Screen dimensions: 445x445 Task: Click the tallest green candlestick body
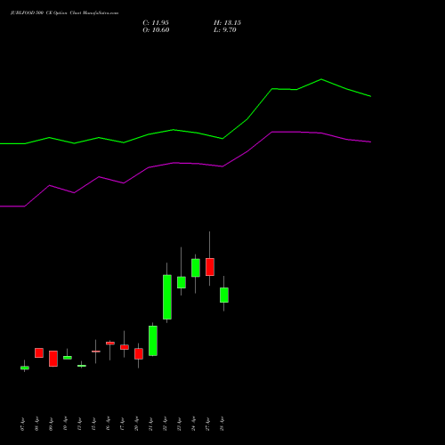click(167, 297)
